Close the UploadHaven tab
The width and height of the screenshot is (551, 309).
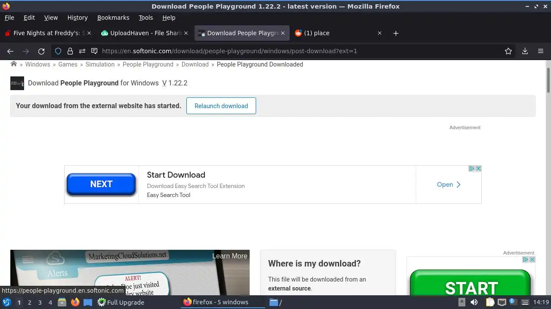click(186, 33)
